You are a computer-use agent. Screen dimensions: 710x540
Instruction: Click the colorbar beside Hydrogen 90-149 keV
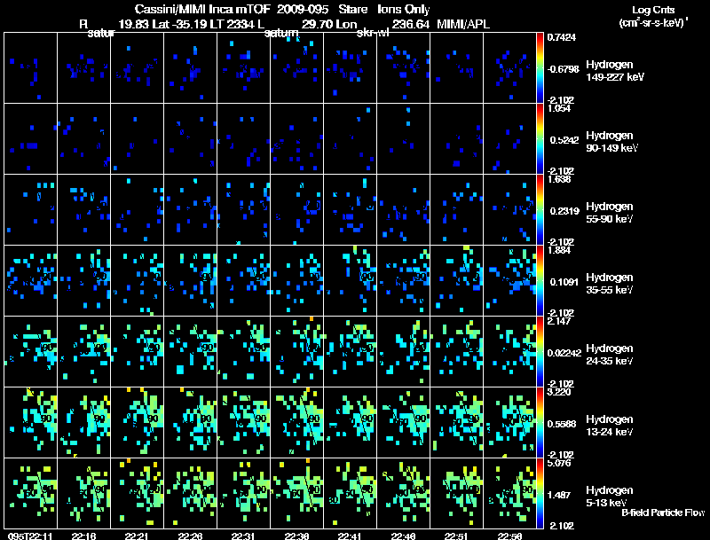click(x=540, y=139)
